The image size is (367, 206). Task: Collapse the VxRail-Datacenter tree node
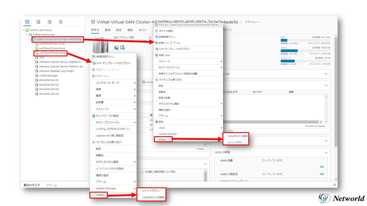(27, 35)
